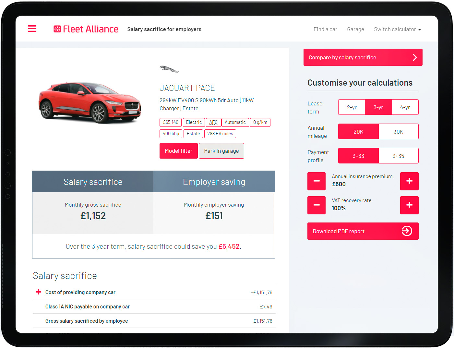
Task: Click the 100% VAT recovery value
Action: point(339,208)
